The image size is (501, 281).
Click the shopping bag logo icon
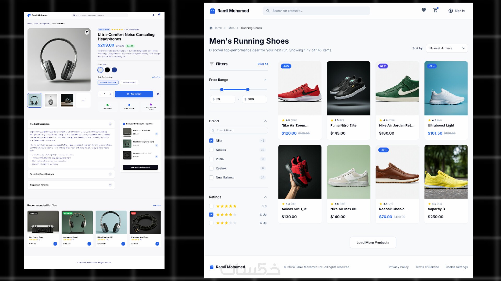pyautogui.click(x=212, y=11)
